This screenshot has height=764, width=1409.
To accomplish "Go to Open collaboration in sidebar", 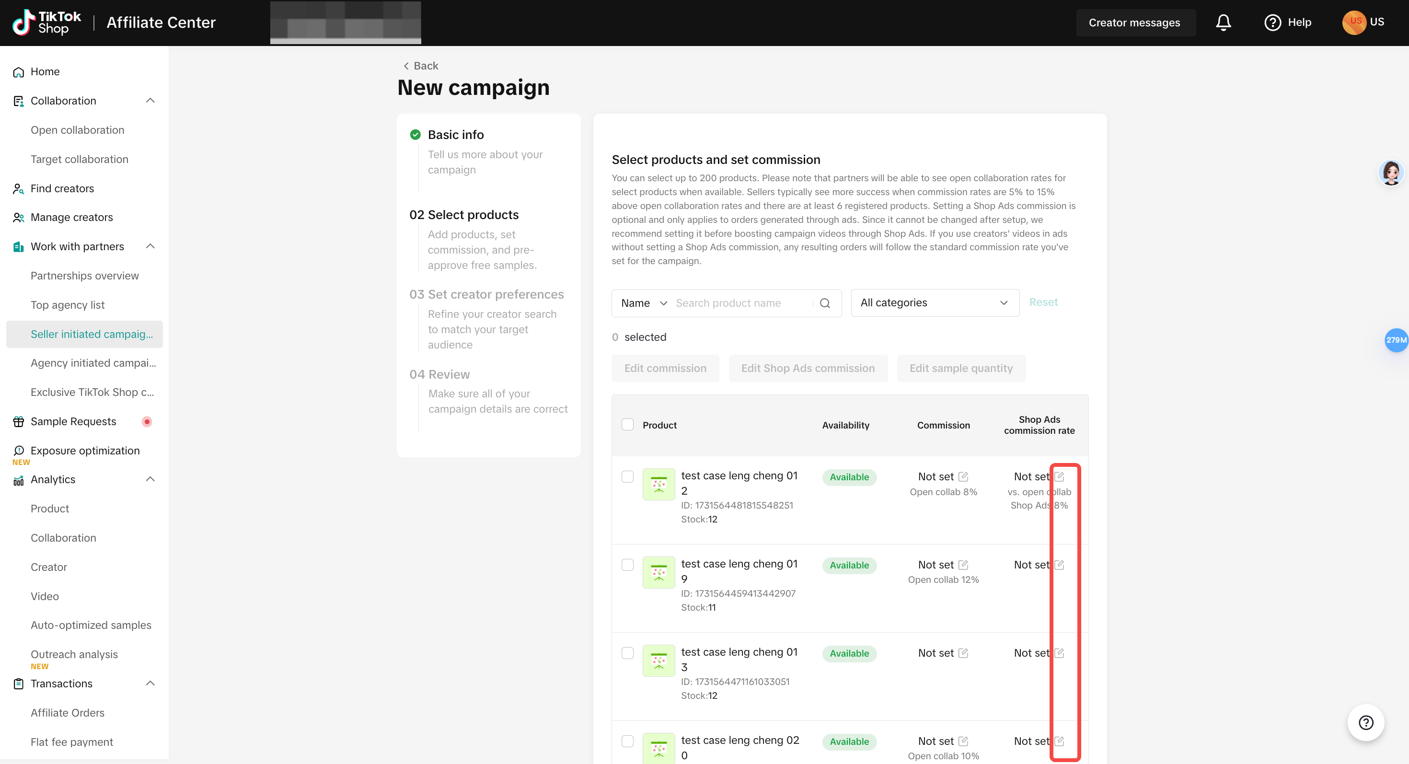I will pos(77,130).
